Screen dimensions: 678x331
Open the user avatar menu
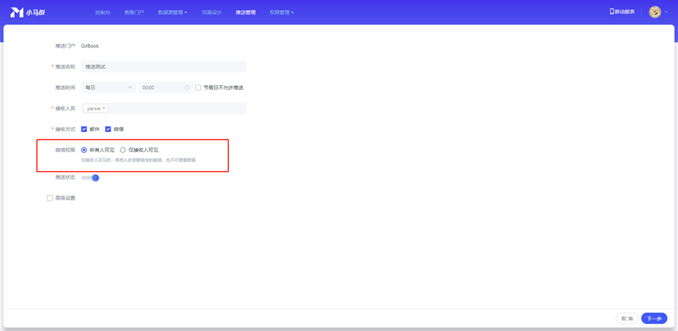pos(655,12)
